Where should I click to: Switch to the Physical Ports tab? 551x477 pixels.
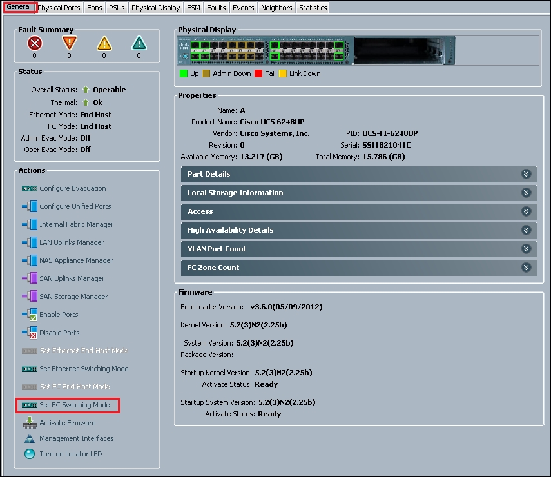pos(59,8)
